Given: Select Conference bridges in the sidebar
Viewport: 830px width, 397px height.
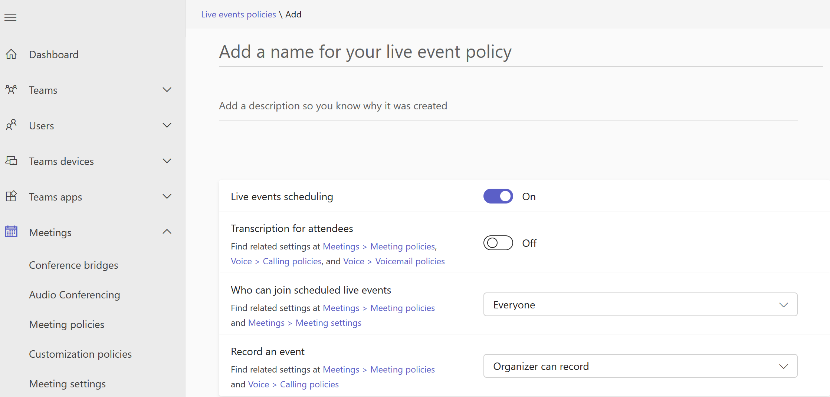Looking at the screenshot, I should pyautogui.click(x=73, y=265).
